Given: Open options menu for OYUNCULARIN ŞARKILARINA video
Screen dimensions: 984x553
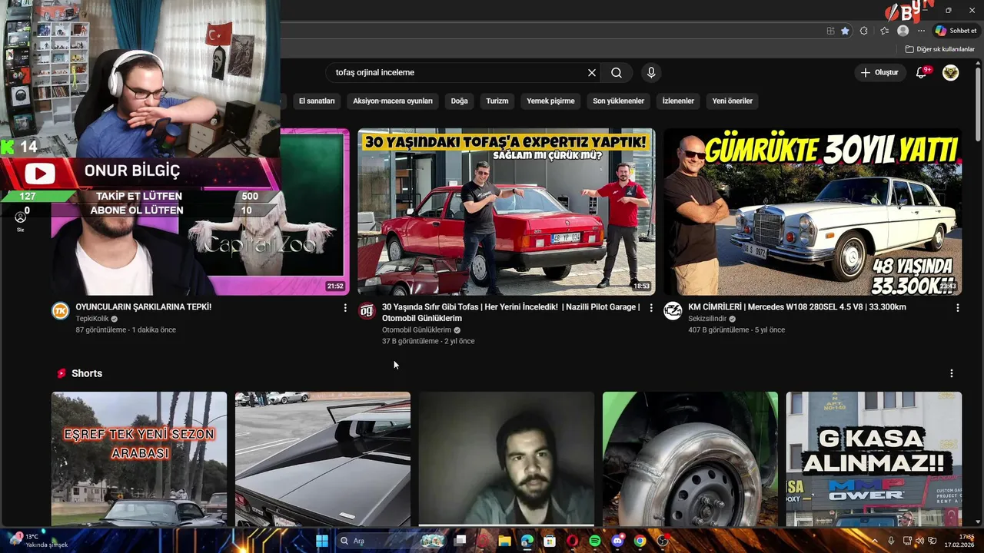Looking at the screenshot, I should point(345,308).
